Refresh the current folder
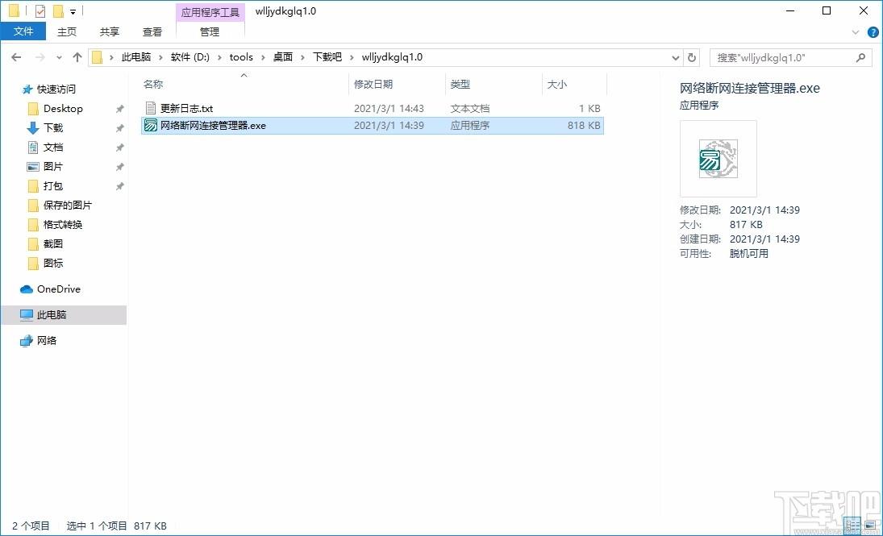The width and height of the screenshot is (883, 536). pos(691,57)
